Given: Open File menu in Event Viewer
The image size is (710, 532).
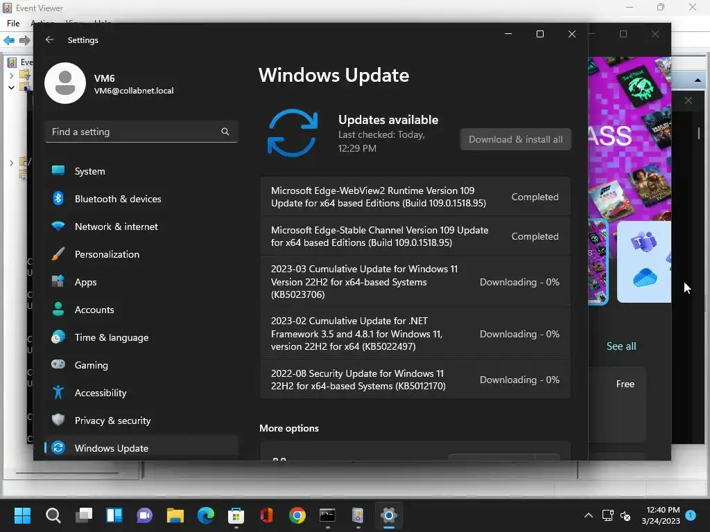Looking at the screenshot, I should click(13, 23).
